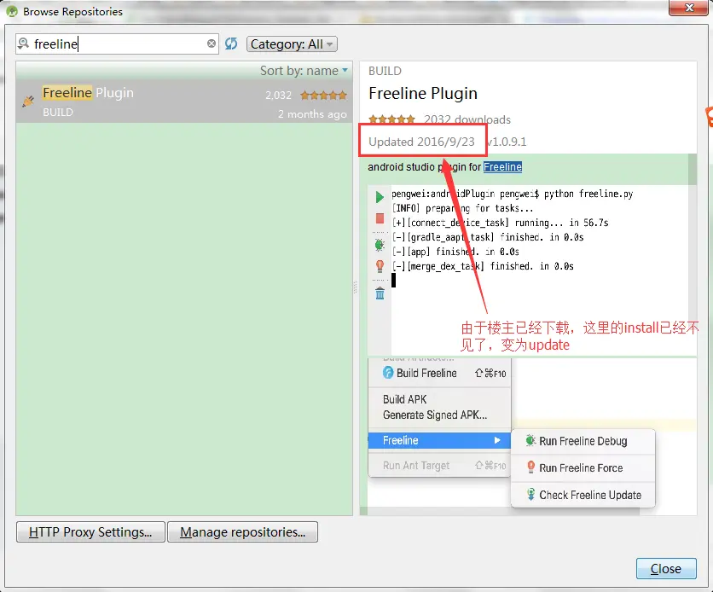Click '2 months ago' in the list row

point(312,114)
